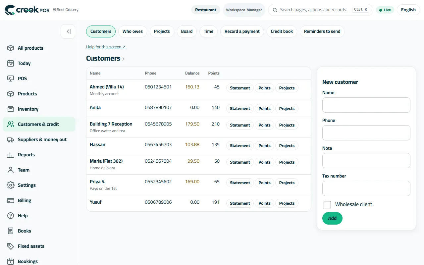This screenshot has width=424, height=265.
Task: Click the Bookings calendar icon
Action: [x=11, y=261]
